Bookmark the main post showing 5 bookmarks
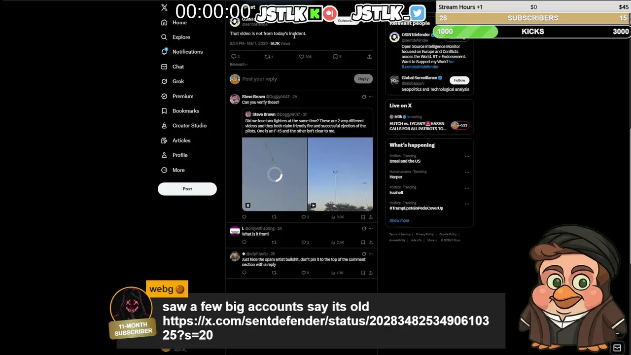The height and width of the screenshot is (355, 631). click(x=335, y=57)
